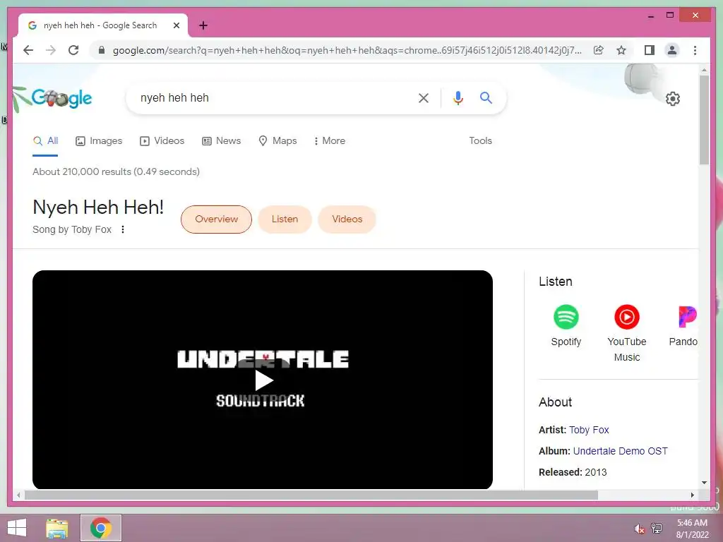
Task: Start voice search with microphone icon
Action: (458, 97)
